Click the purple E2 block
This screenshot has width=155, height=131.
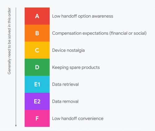pos(37,101)
